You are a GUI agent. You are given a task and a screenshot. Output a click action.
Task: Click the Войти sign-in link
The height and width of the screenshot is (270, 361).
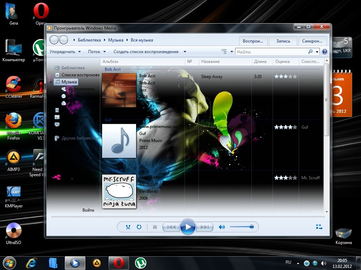pos(88,210)
